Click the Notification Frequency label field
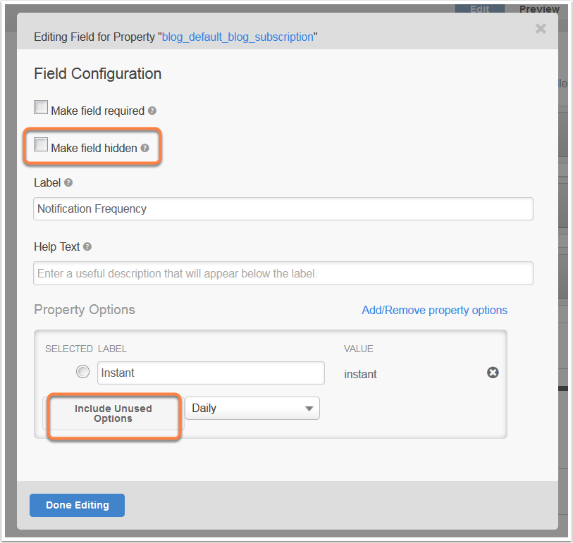 (x=283, y=209)
